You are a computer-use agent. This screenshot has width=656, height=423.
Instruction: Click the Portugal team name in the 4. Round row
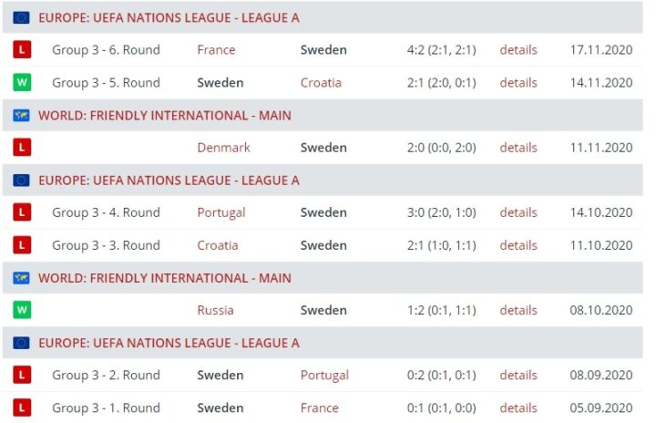tap(220, 212)
